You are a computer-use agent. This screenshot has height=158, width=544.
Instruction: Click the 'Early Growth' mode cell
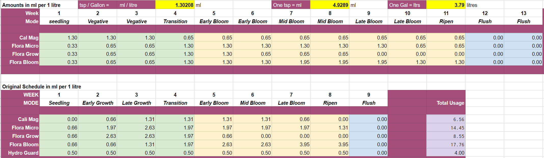[98, 103]
